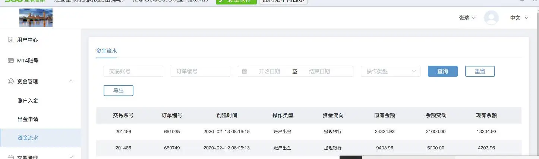Click account 201466 in order 661035 row

(x=123, y=132)
